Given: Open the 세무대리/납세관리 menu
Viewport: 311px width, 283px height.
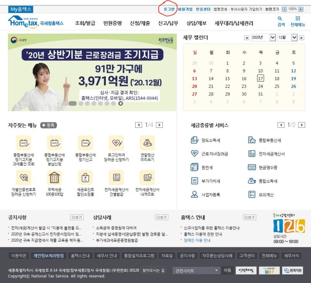Looking at the screenshot, I should coord(234,23).
